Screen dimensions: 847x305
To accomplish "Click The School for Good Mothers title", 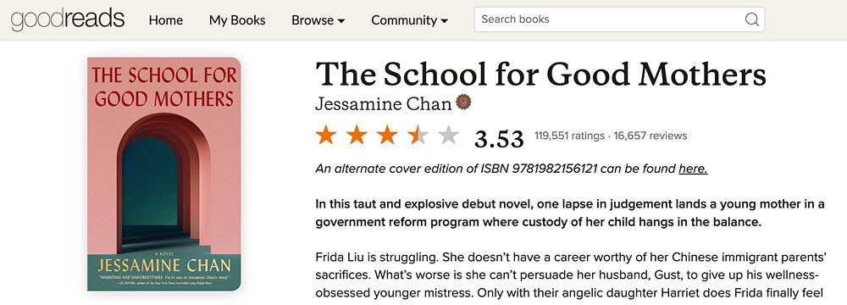I will (x=540, y=74).
